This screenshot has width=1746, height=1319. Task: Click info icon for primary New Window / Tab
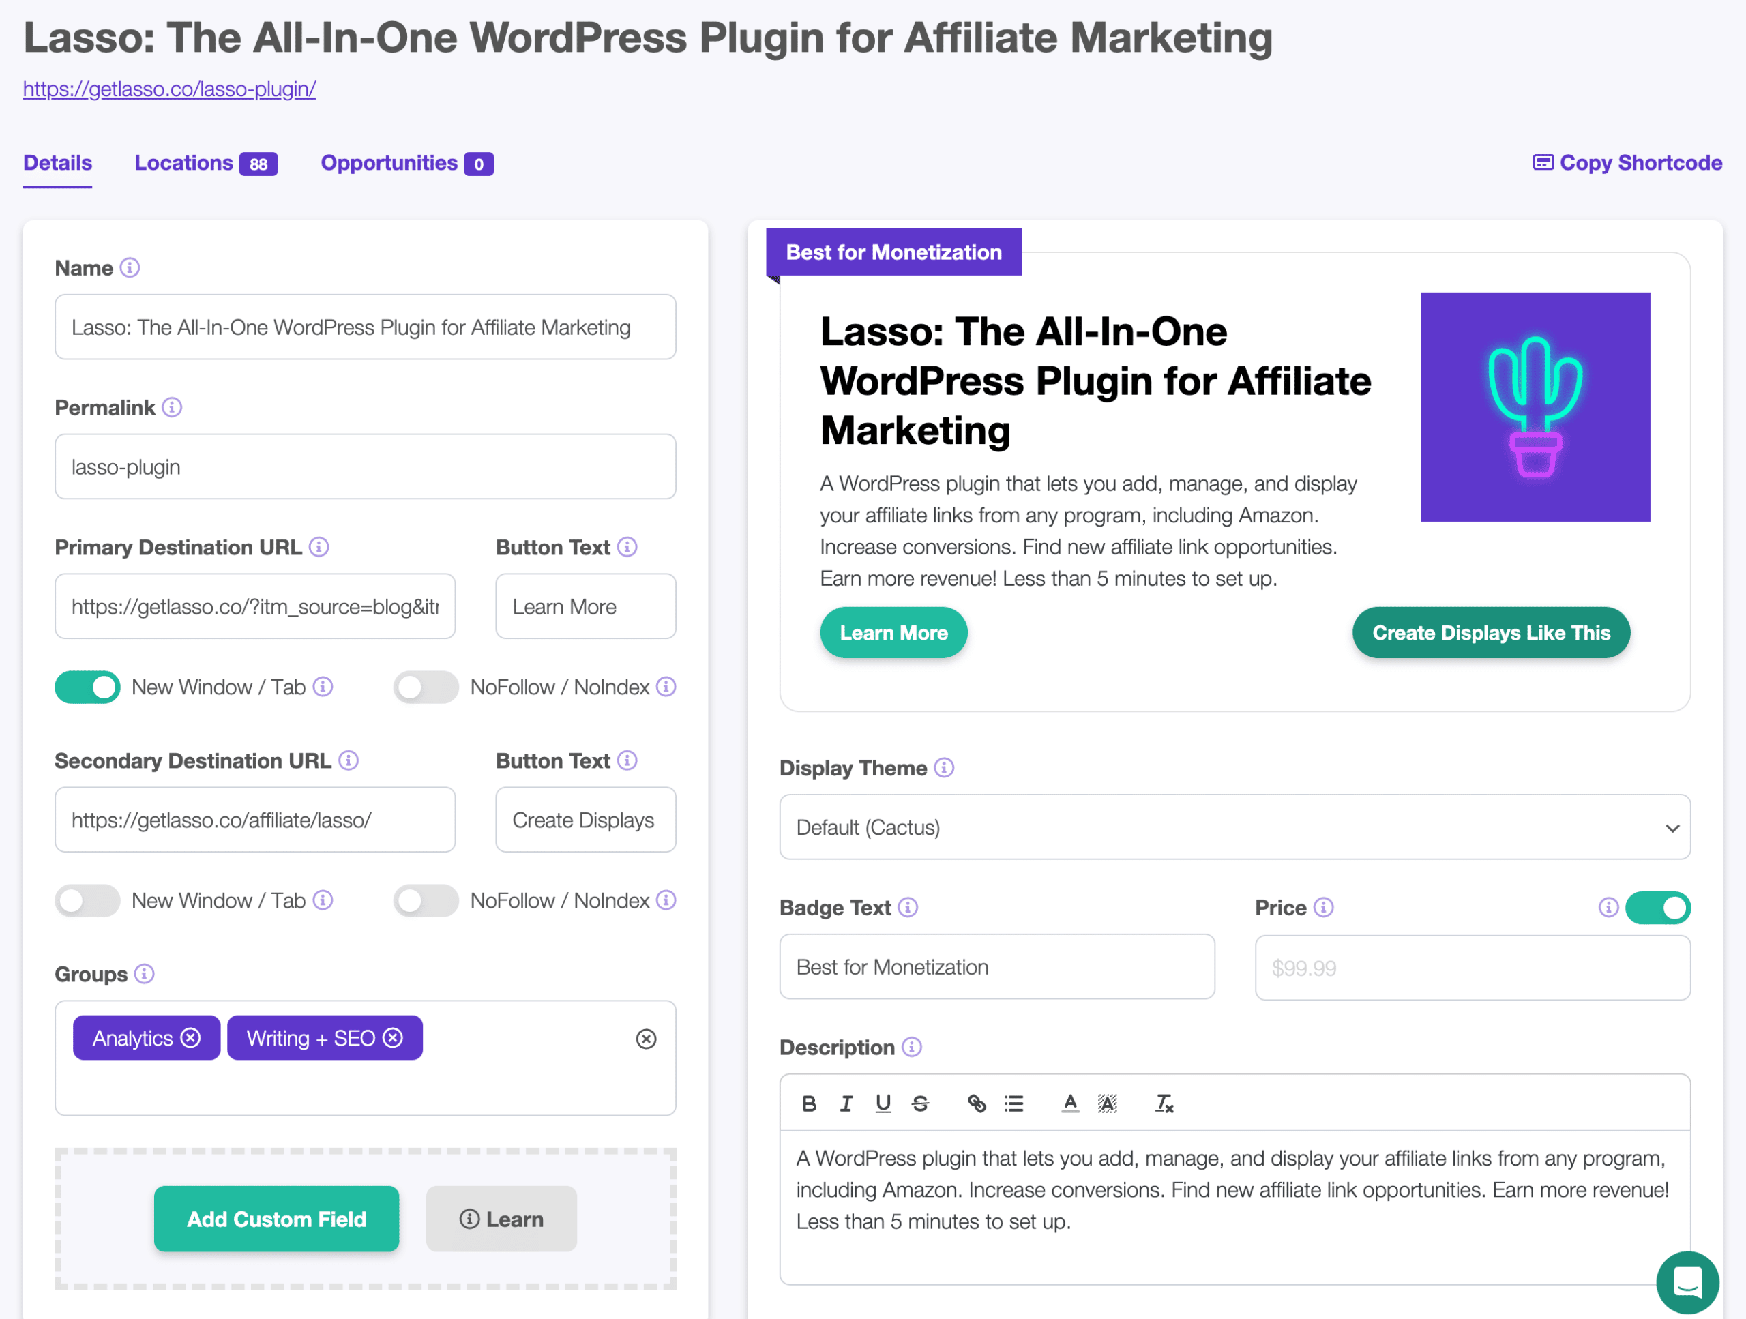click(x=323, y=687)
